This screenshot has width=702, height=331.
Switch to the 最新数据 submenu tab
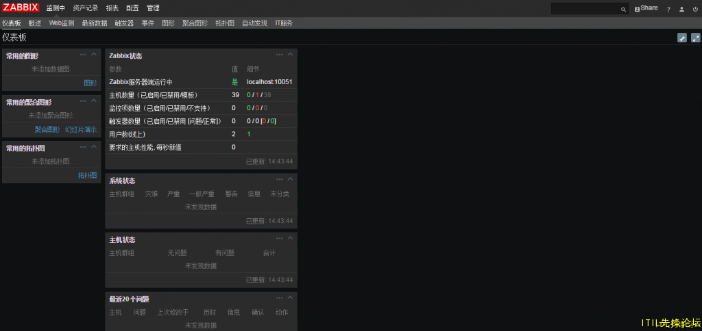[95, 23]
